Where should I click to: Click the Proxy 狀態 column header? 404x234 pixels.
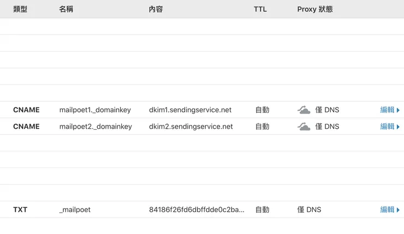pos(315,9)
